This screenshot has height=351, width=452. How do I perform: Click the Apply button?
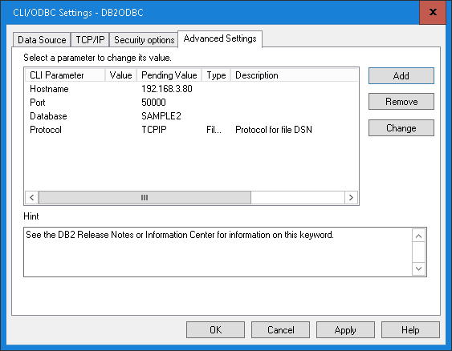345,329
